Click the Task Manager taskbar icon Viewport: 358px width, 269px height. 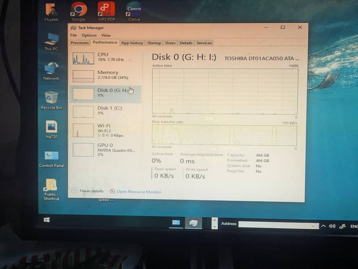pyautogui.click(x=193, y=223)
